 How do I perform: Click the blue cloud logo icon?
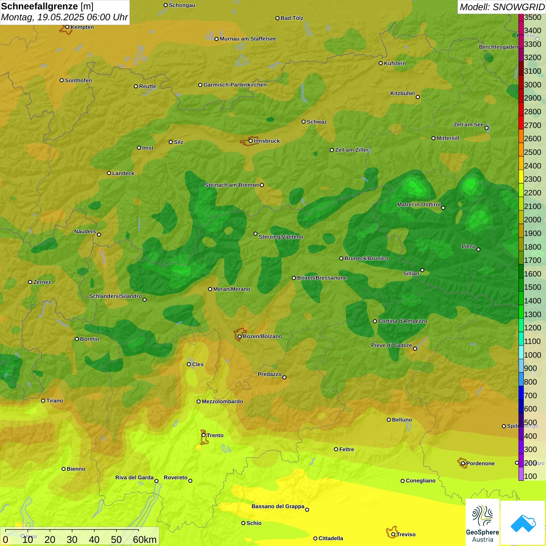coord(523,523)
